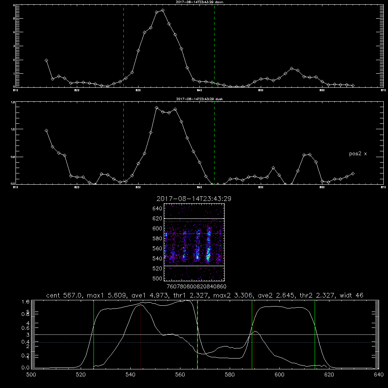Click the '540' y-axis label beside spectrogram
Viewport: 388px width, 388px height.
pos(158,258)
